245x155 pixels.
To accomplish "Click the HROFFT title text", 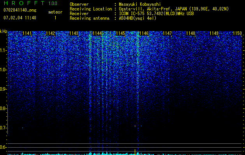I will tap(24, 3).
